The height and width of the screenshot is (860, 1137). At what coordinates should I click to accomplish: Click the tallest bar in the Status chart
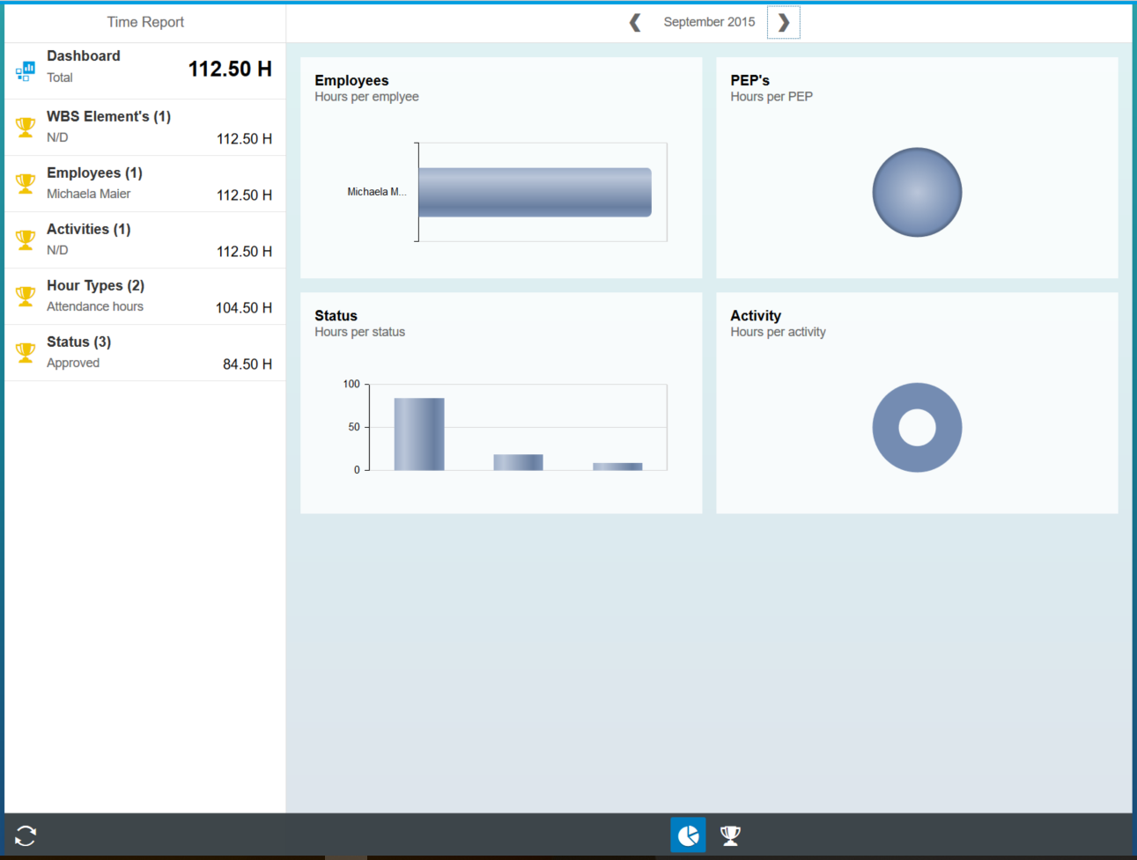420,431
